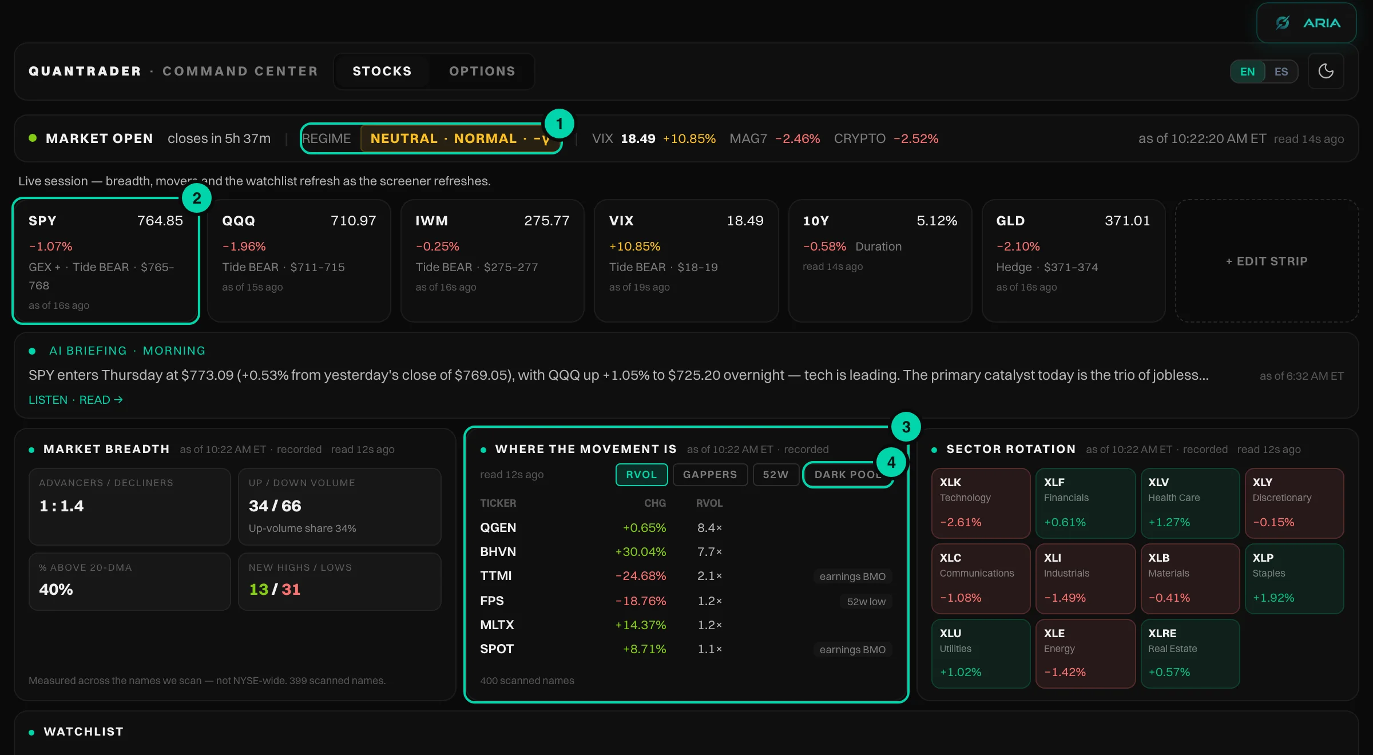Select the RVOL filter tab
Viewport: 1373px width, 755px height.
(x=641, y=475)
